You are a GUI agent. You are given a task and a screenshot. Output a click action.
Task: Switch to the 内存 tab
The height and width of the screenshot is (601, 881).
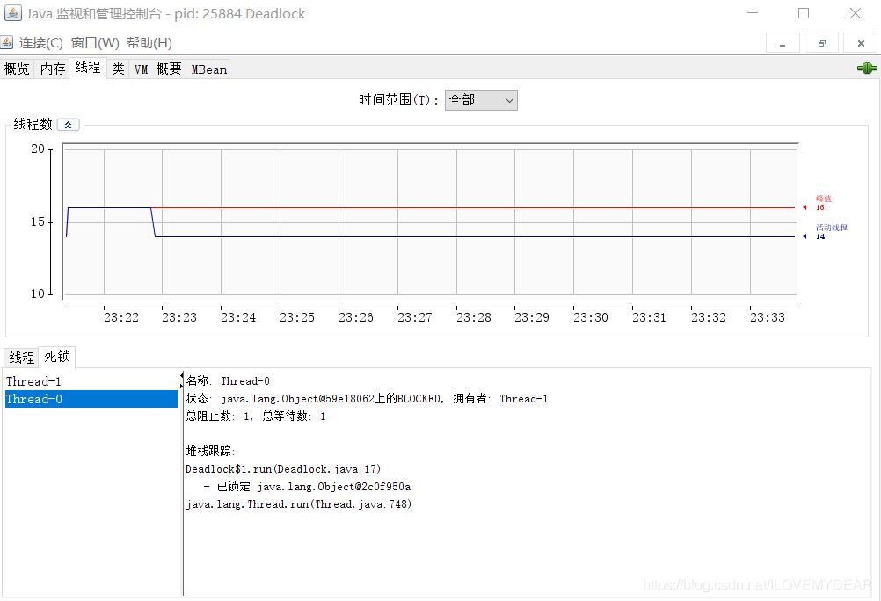[x=51, y=68]
